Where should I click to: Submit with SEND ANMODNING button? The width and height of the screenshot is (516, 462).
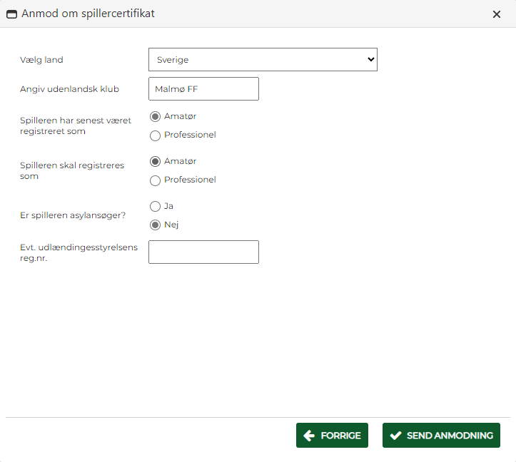click(441, 436)
